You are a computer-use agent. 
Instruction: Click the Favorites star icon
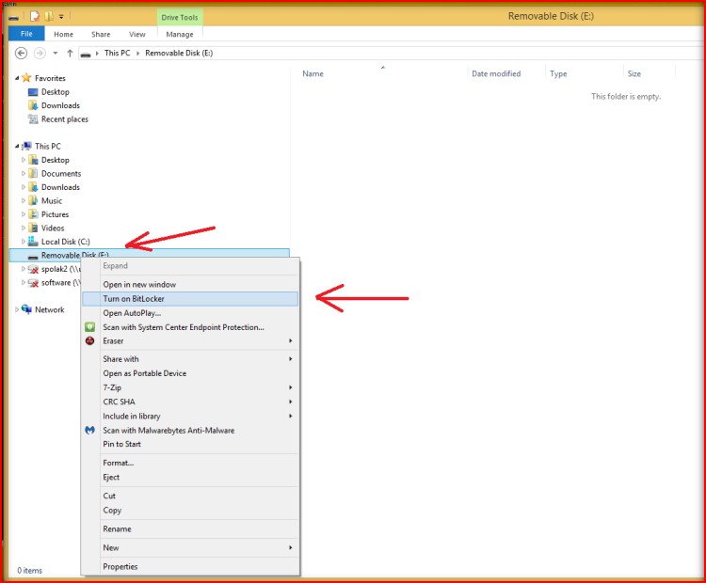(26, 78)
